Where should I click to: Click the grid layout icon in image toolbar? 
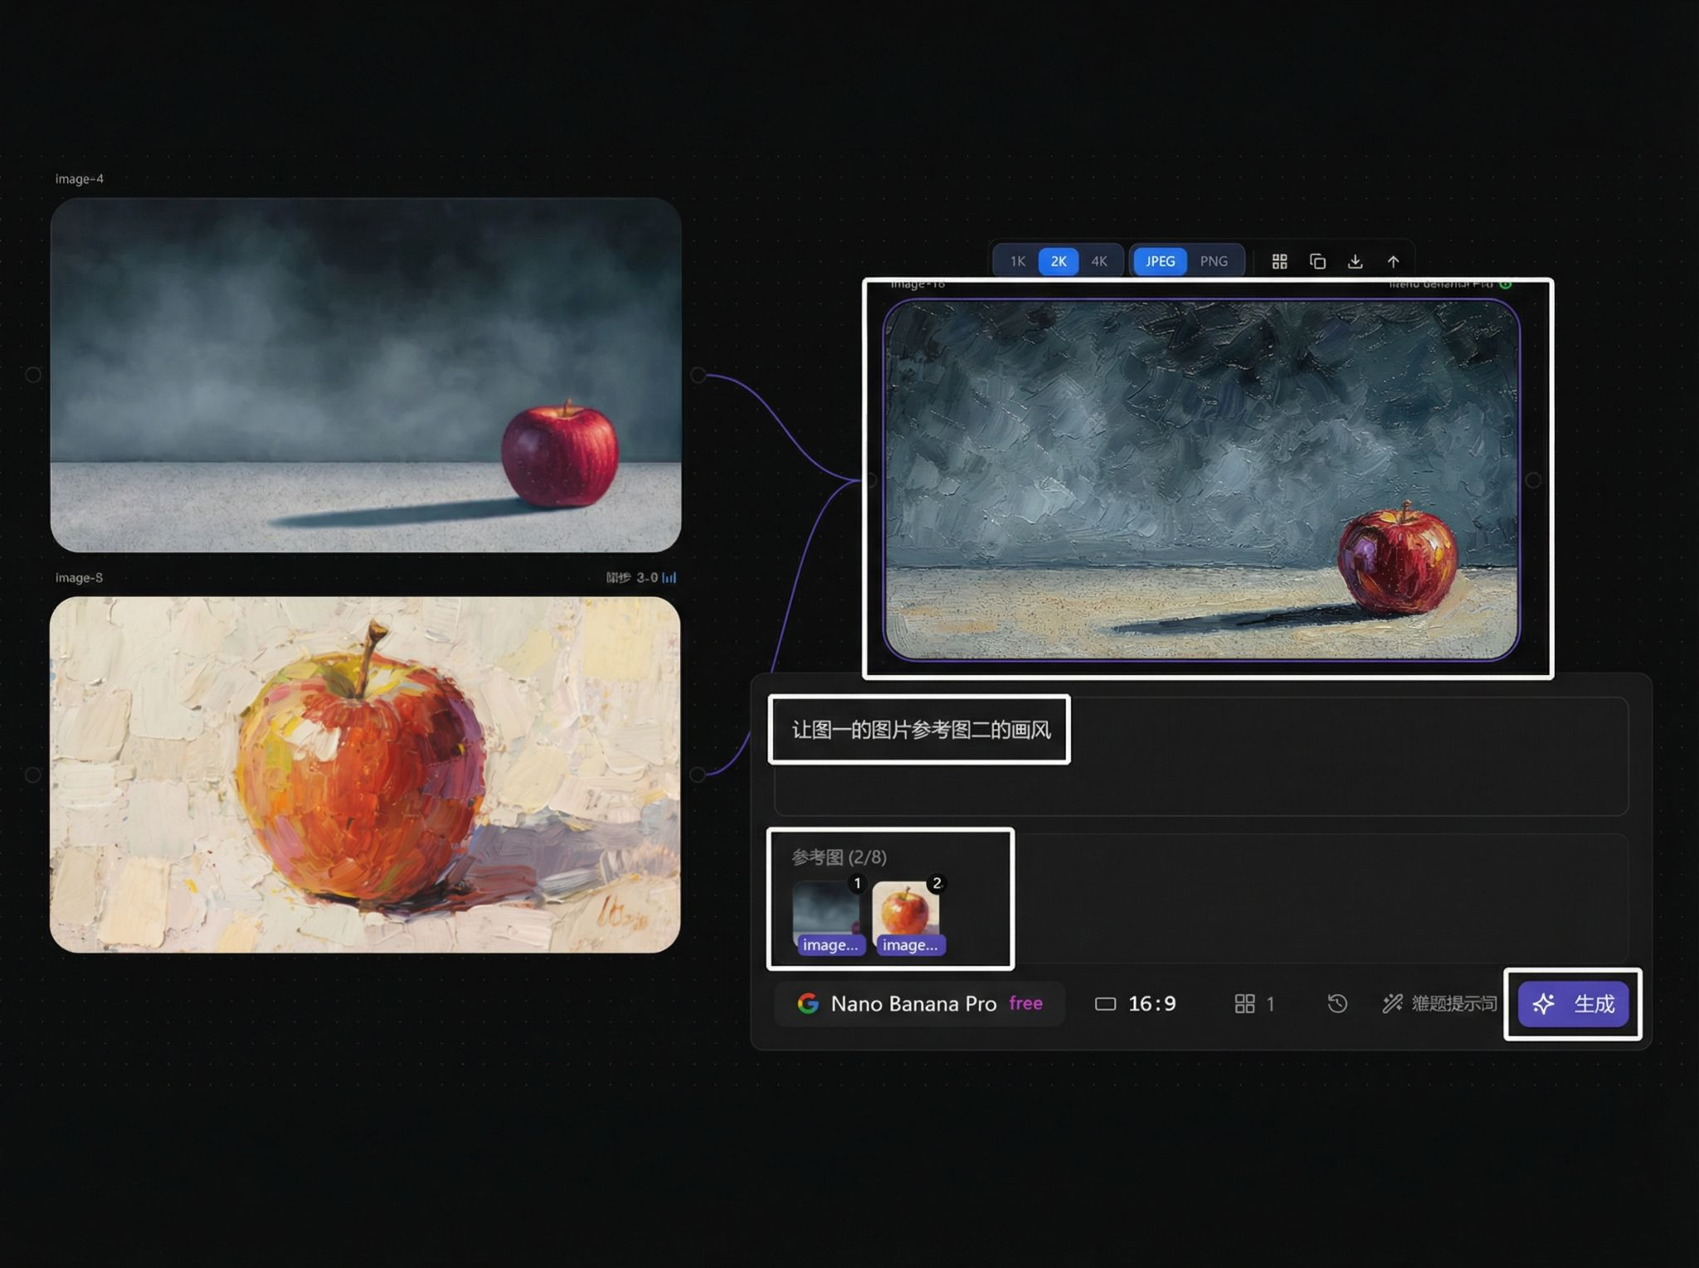[x=1279, y=262]
